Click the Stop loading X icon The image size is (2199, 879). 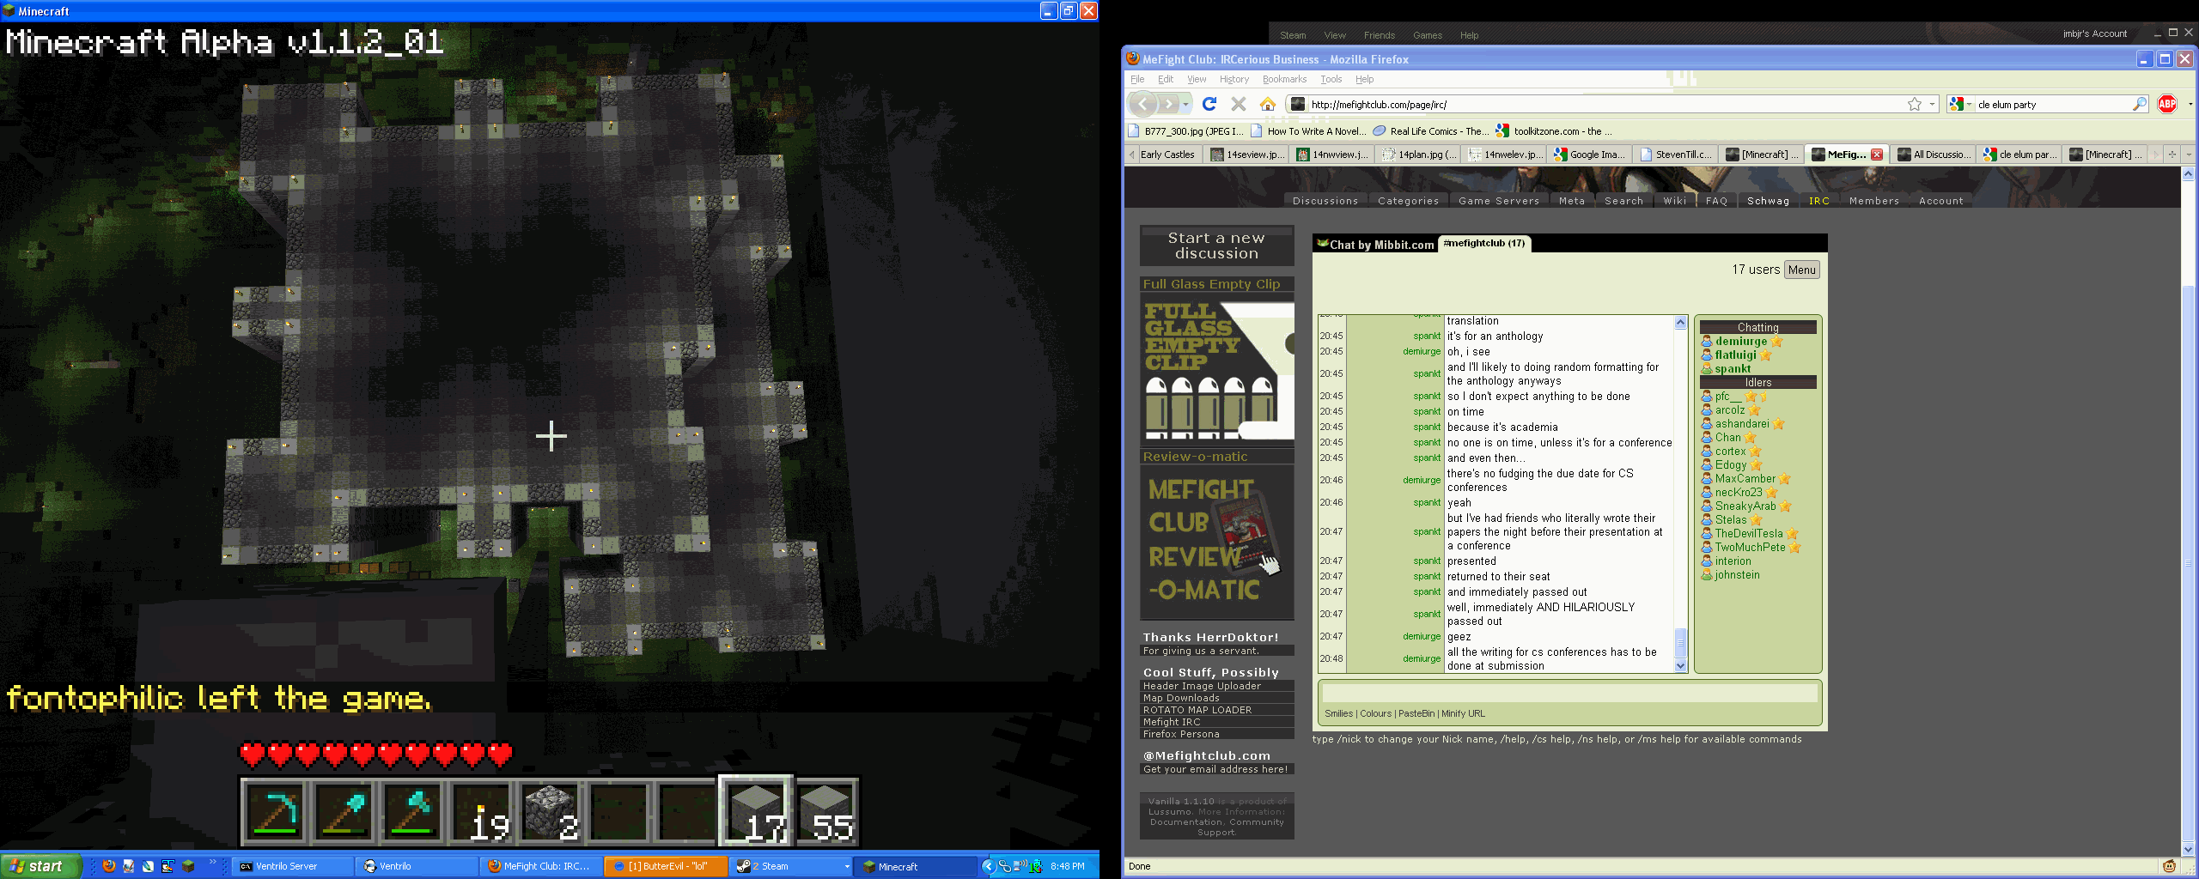point(1238,104)
